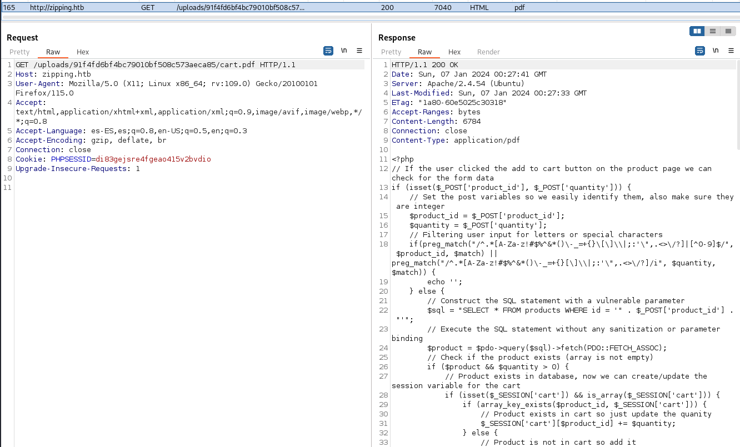Click the Host: zipping.htb request header
The image size is (740, 447).
tap(53, 74)
